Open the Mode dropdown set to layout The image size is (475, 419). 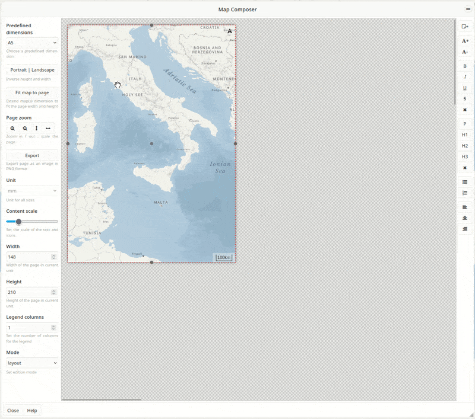click(30, 362)
